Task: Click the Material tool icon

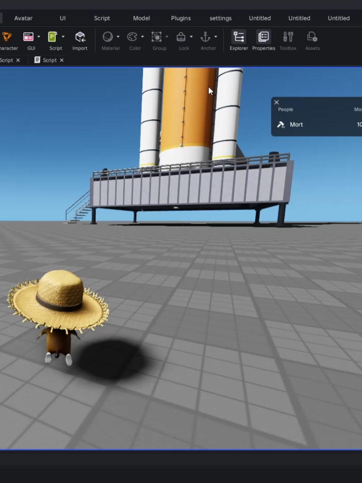Action: pyautogui.click(x=108, y=37)
